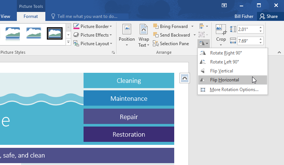Choose Flip Horizontal from the rotate menu
This screenshot has width=284, height=165.
pos(224,80)
